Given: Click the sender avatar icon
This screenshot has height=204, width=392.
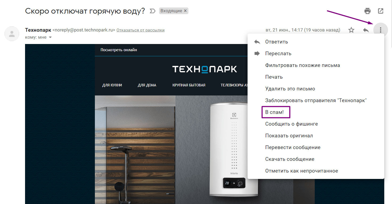Looking at the screenshot, I should tap(12, 34).
